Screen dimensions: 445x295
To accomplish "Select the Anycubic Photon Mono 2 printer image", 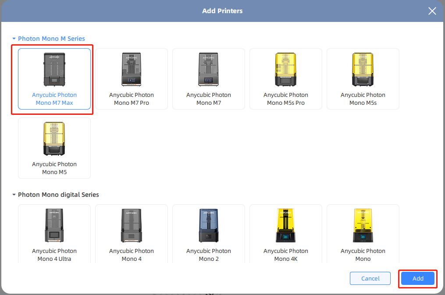I will coord(209,225).
